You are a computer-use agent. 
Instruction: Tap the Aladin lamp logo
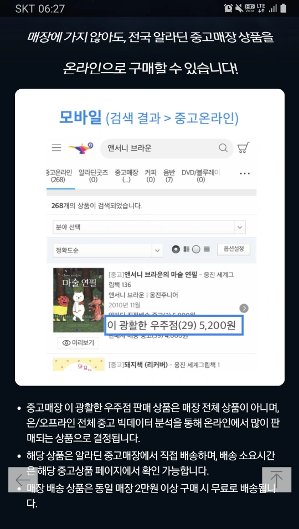(x=81, y=148)
